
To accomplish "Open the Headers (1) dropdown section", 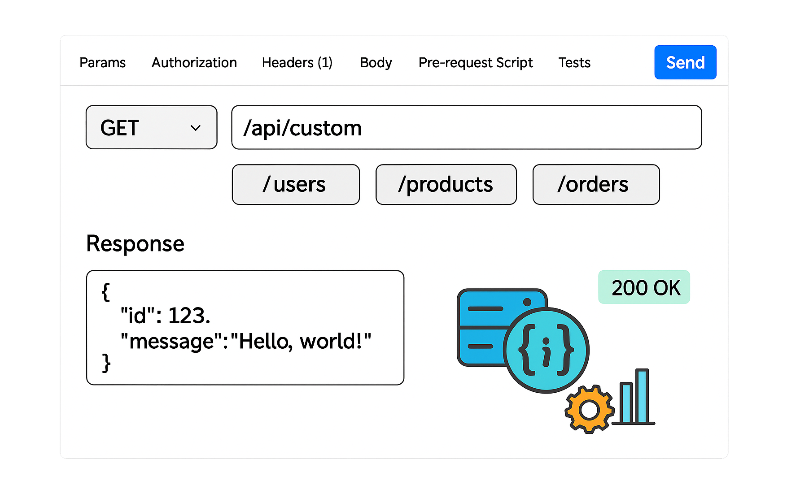I will pos(297,62).
